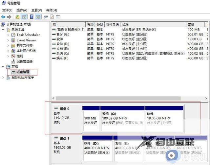Select the 备份 (G:) volume row
Screen dimensions: 210x165
click(x=130, y=35)
